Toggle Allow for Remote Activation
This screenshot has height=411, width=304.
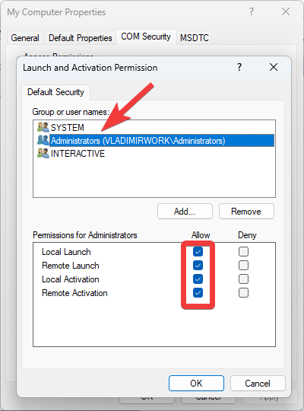[x=198, y=292]
